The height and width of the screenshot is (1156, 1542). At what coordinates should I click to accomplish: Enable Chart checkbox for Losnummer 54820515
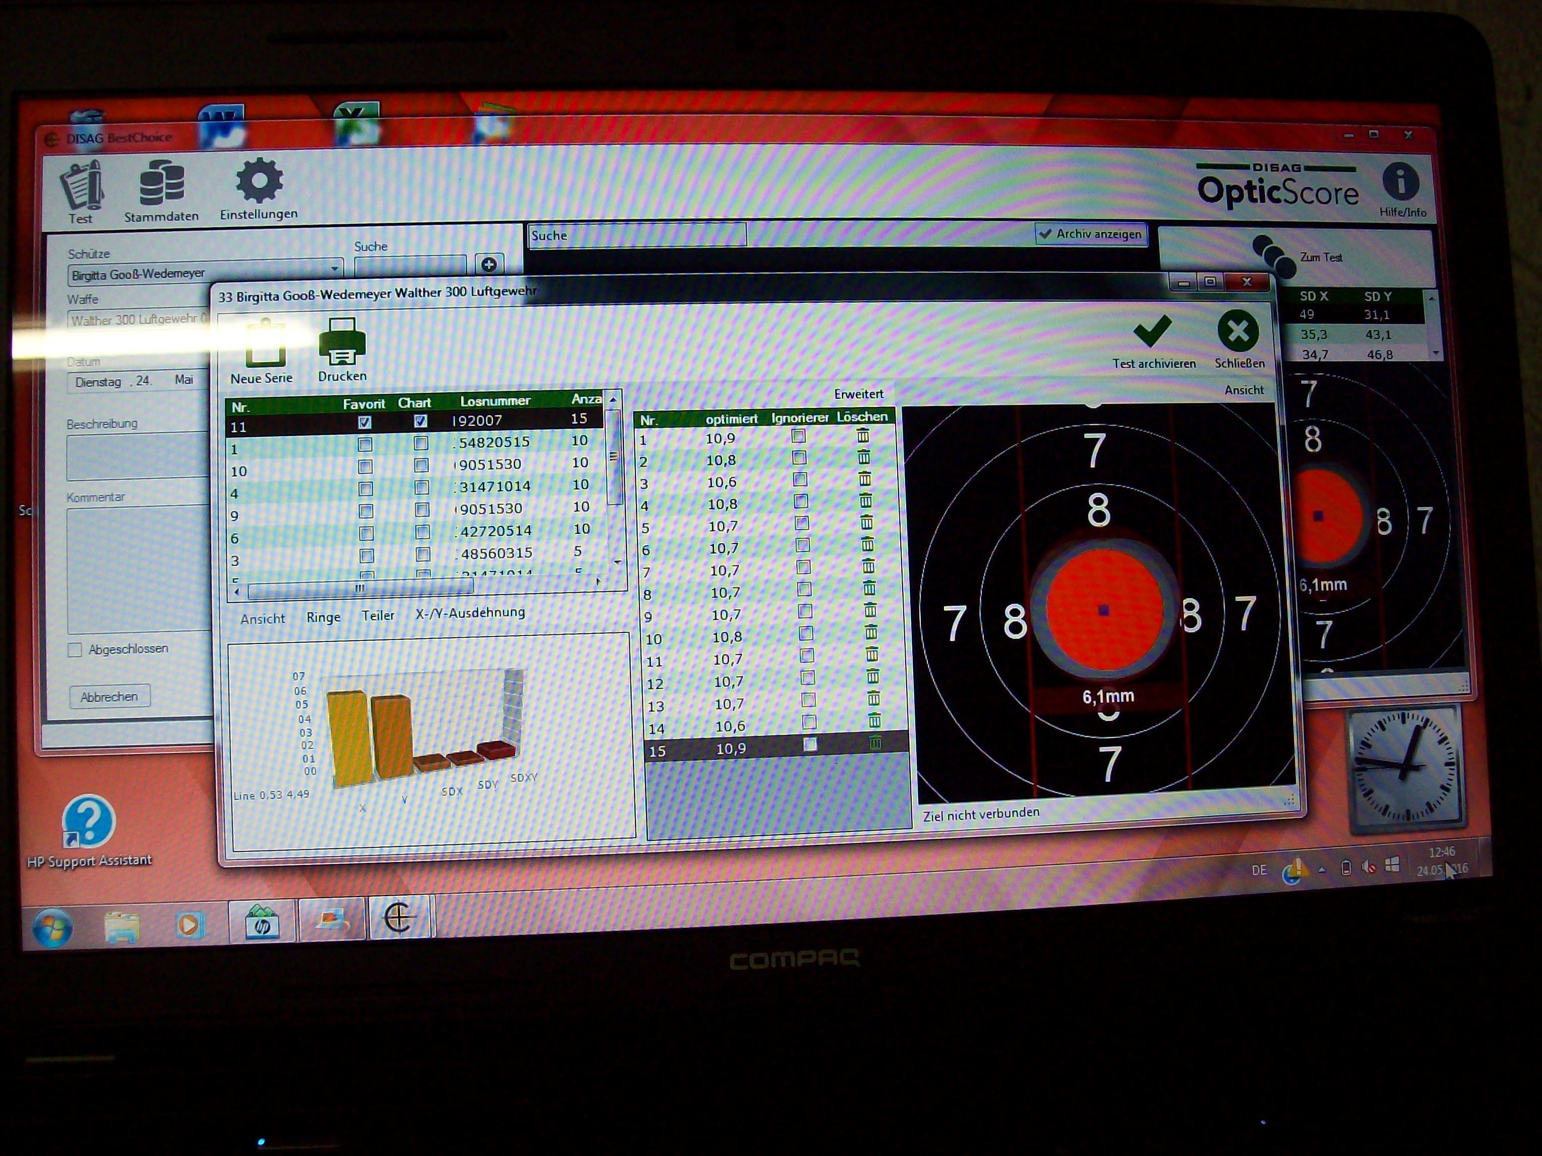[x=421, y=443]
